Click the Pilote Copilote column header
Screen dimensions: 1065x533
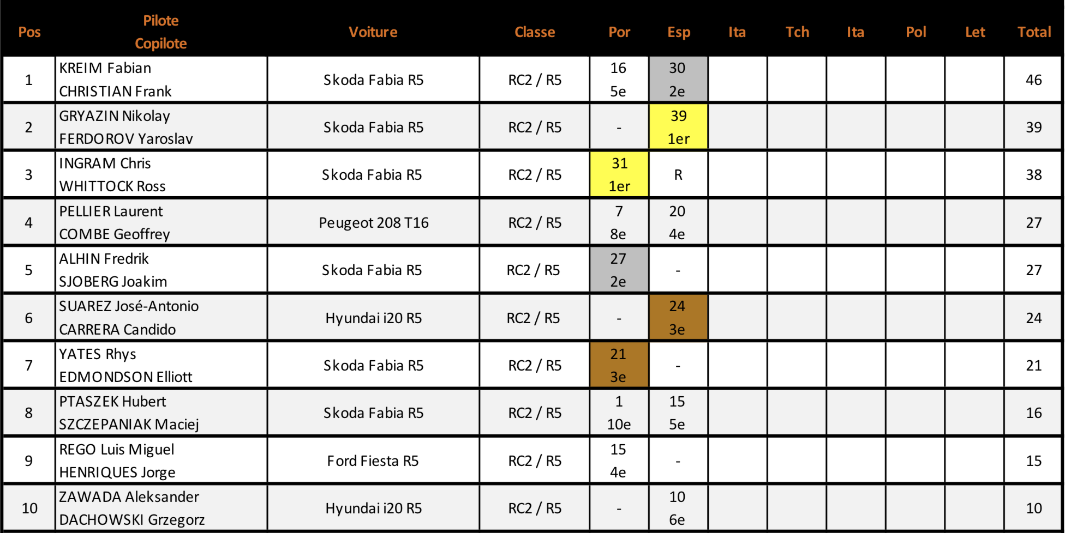coord(161,32)
